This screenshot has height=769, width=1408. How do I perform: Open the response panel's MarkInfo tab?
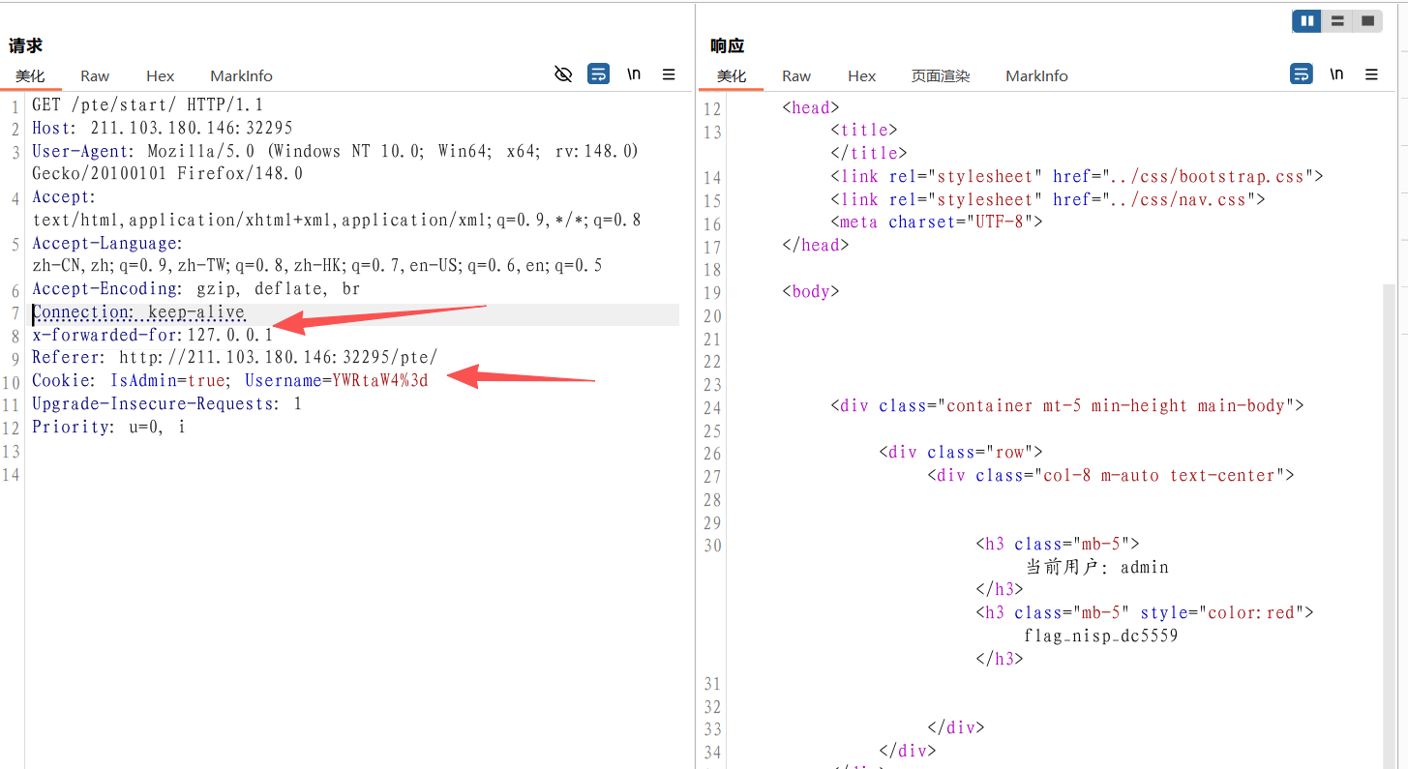[x=1036, y=75]
